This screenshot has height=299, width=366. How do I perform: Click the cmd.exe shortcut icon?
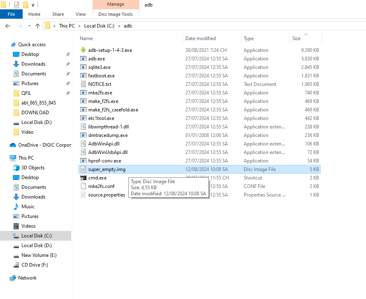pyautogui.click(x=83, y=178)
